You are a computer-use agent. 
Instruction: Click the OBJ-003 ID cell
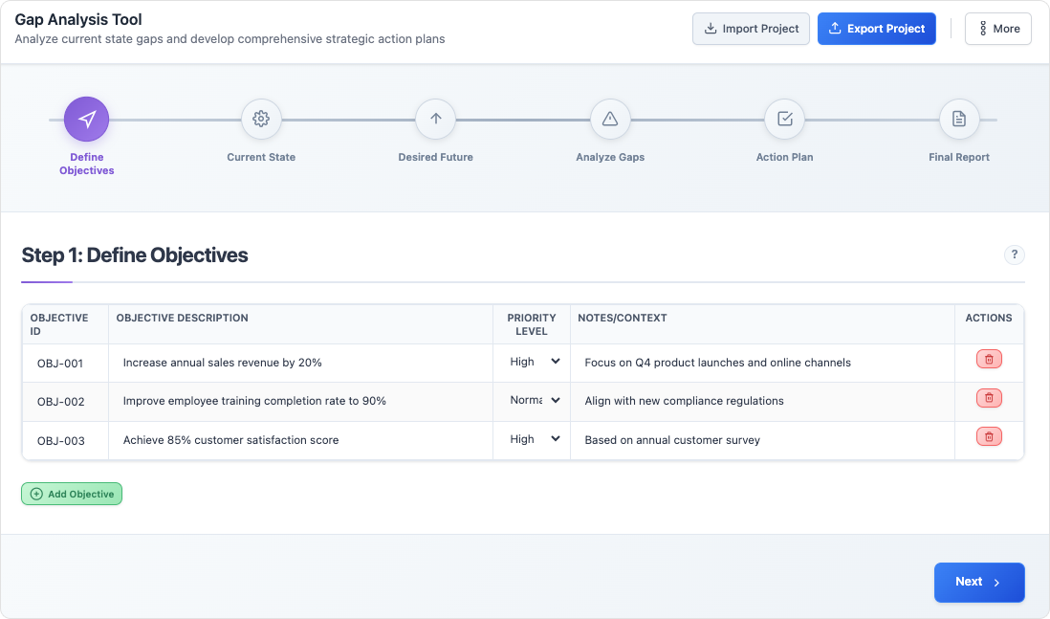click(x=66, y=441)
